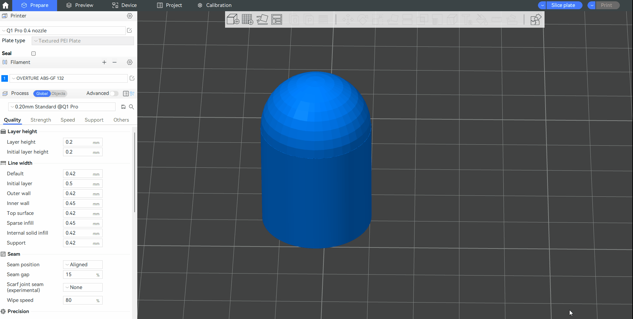Switch process scope to Objects
633x319 pixels.
(58, 94)
